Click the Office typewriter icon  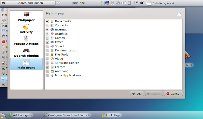52,42
